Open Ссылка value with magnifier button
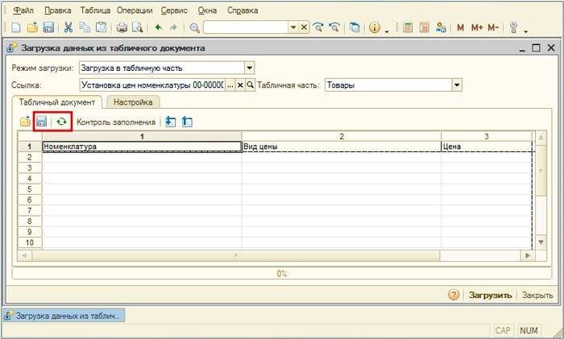Viewport: 564px width, 339px height. [x=250, y=85]
